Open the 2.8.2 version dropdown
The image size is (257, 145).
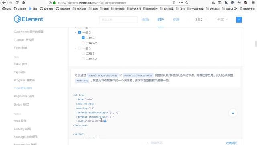(x=201, y=19)
